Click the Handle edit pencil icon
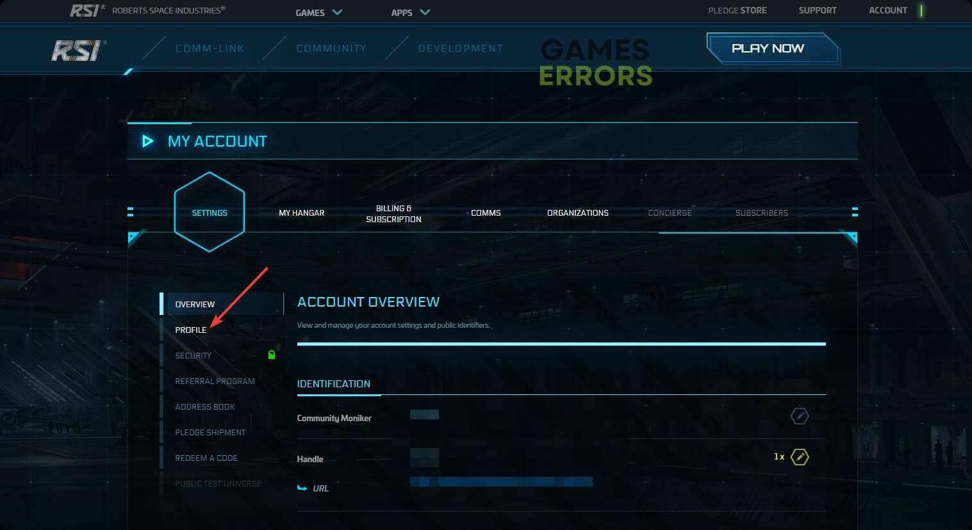This screenshot has width=972, height=530. pos(799,457)
